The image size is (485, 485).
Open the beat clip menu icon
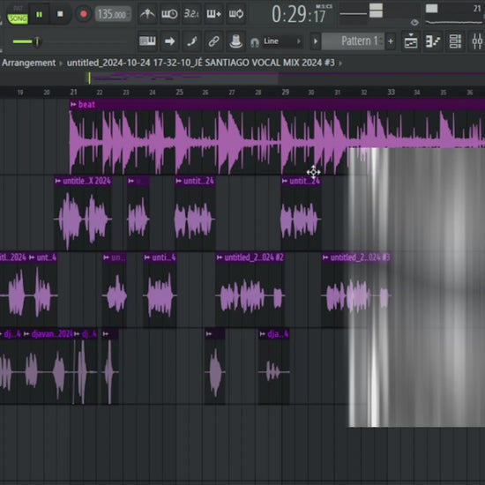click(x=73, y=105)
